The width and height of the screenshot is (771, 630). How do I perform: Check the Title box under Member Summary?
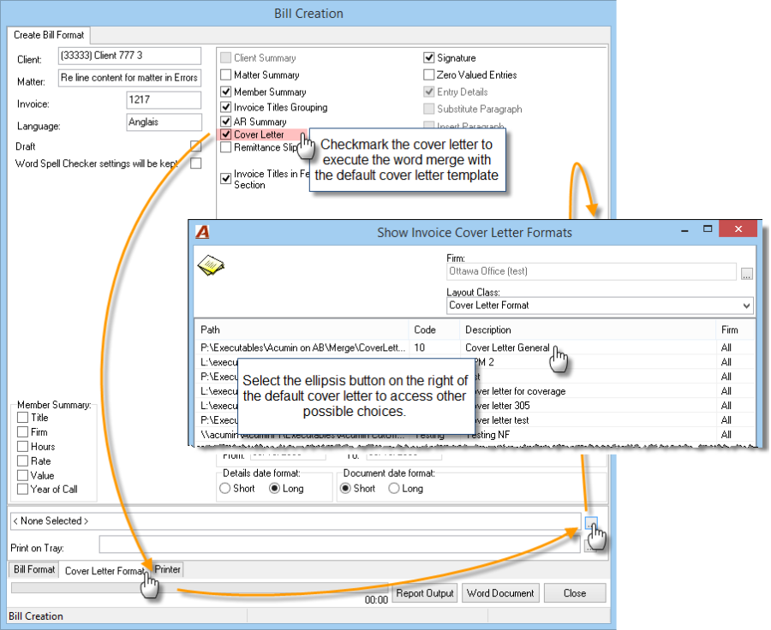coord(22,418)
